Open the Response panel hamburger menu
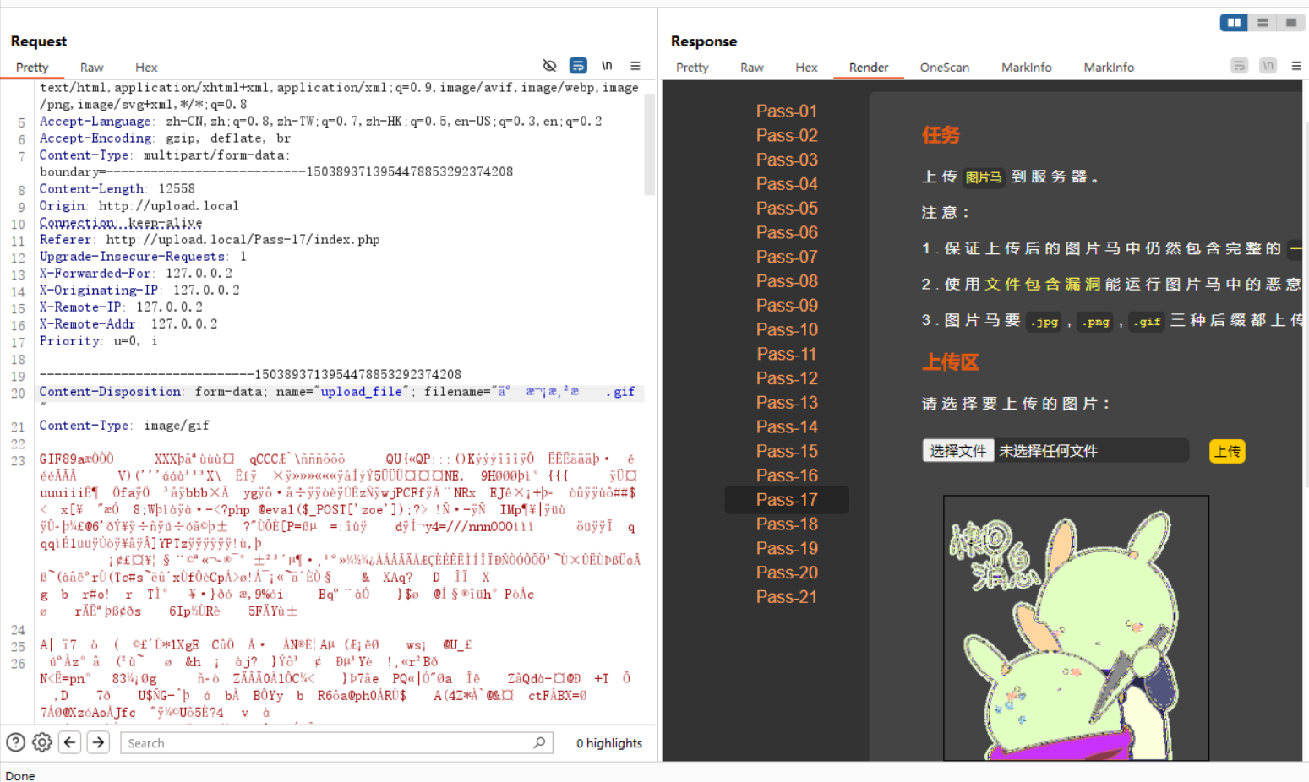 click(x=1296, y=66)
